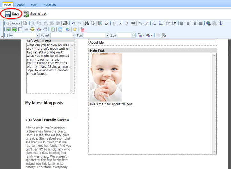Screen dimensions: 231x169
Task: Click the Save link
Action: click(x=15, y=14)
